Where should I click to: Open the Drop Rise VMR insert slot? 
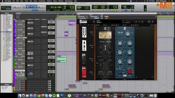tap(30, 23)
